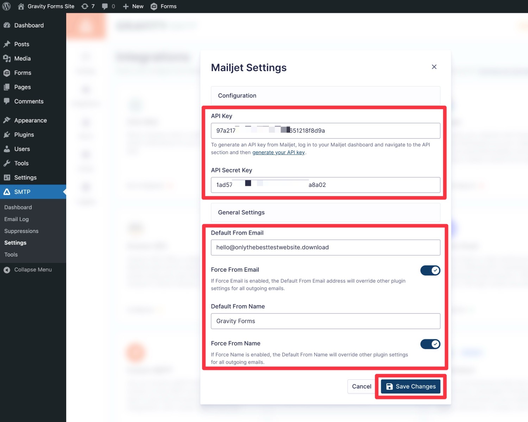Open the comments bubble icon in the admin bar
This screenshot has width=528, height=422.
[x=105, y=6]
